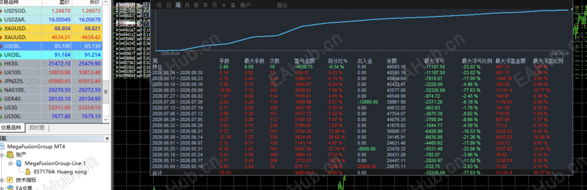
Task: Click the MegaFusionGroup-Live 1 server icon
Action: pyautogui.click(x=19, y=164)
